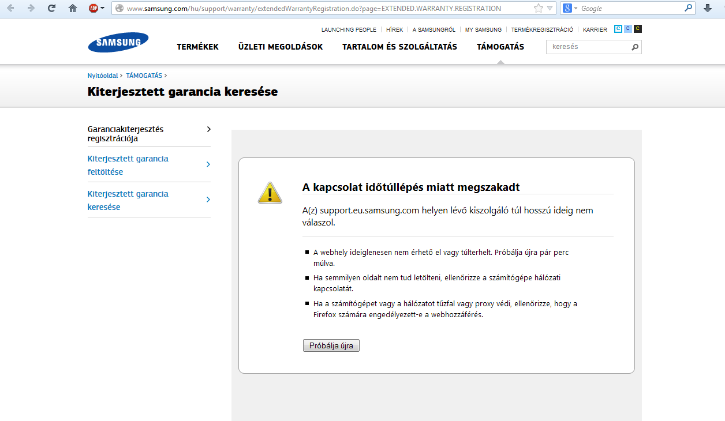Open the Adblock Plus ABP icon
Screen dimensions: 725x421
(x=93, y=8)
